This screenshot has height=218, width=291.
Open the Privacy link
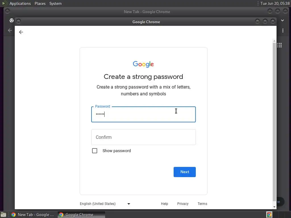(x=183, y=204)
